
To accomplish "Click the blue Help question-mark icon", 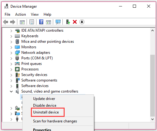I will [x=41, y=22].
